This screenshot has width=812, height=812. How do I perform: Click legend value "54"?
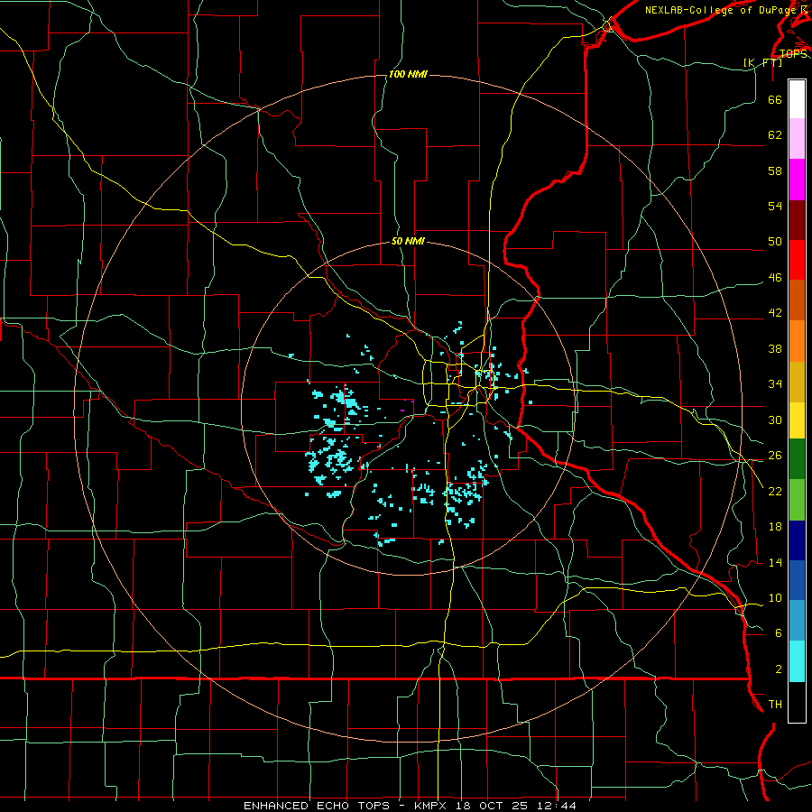tap(775, 206)
